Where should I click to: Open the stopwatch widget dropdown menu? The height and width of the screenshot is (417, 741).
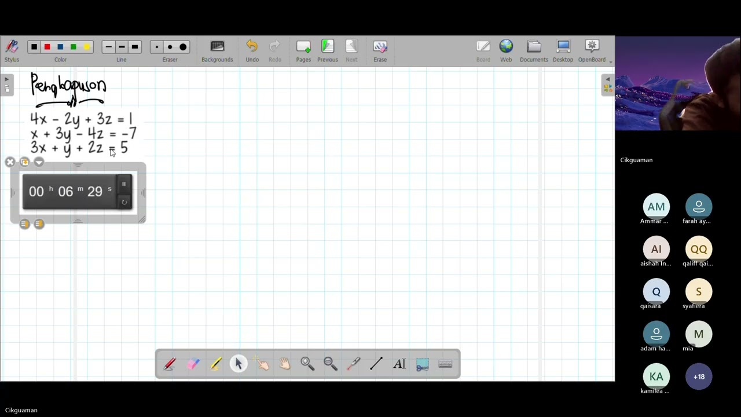tap(39, 162)
